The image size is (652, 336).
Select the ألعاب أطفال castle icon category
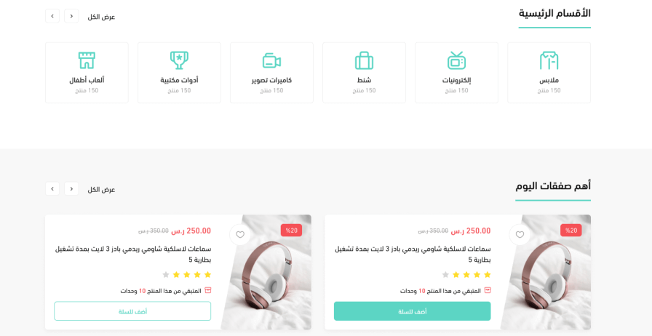click(87, 60)
